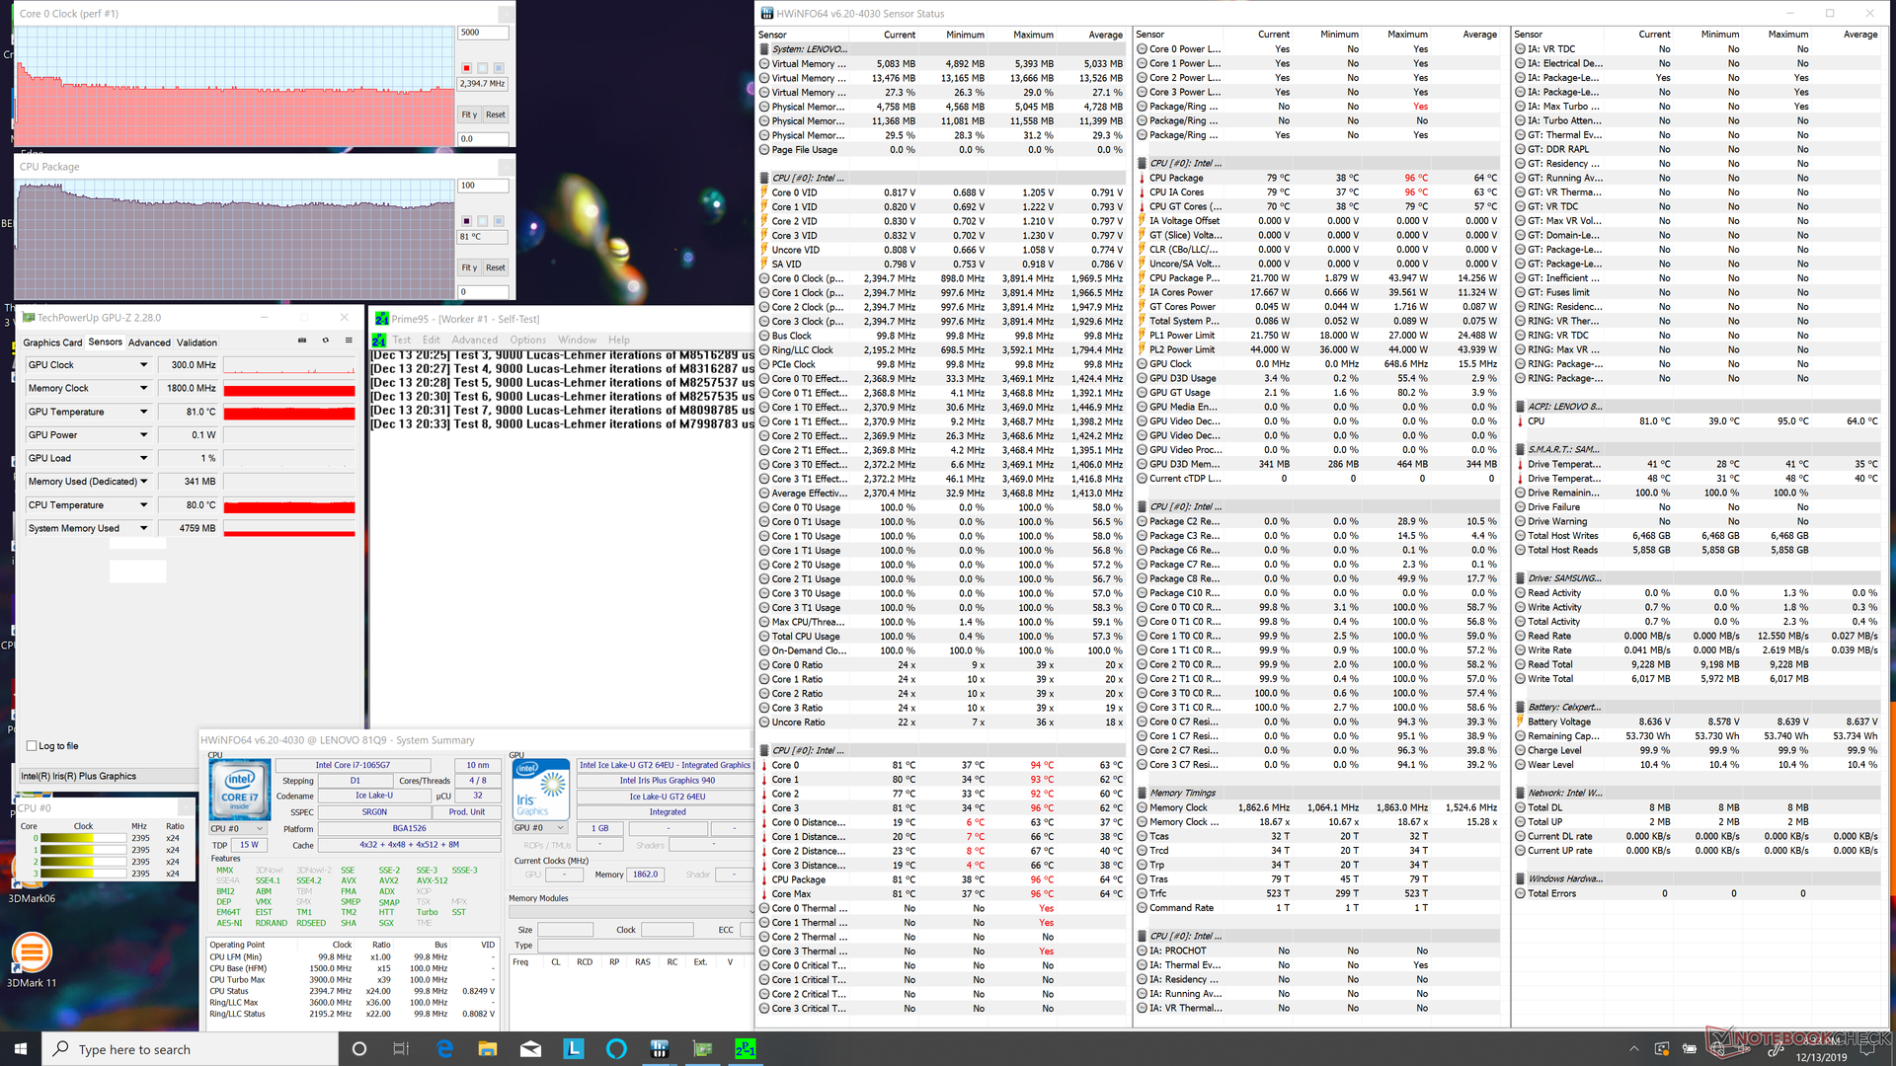Switch to the Graphics Card tab

[52, 343]
